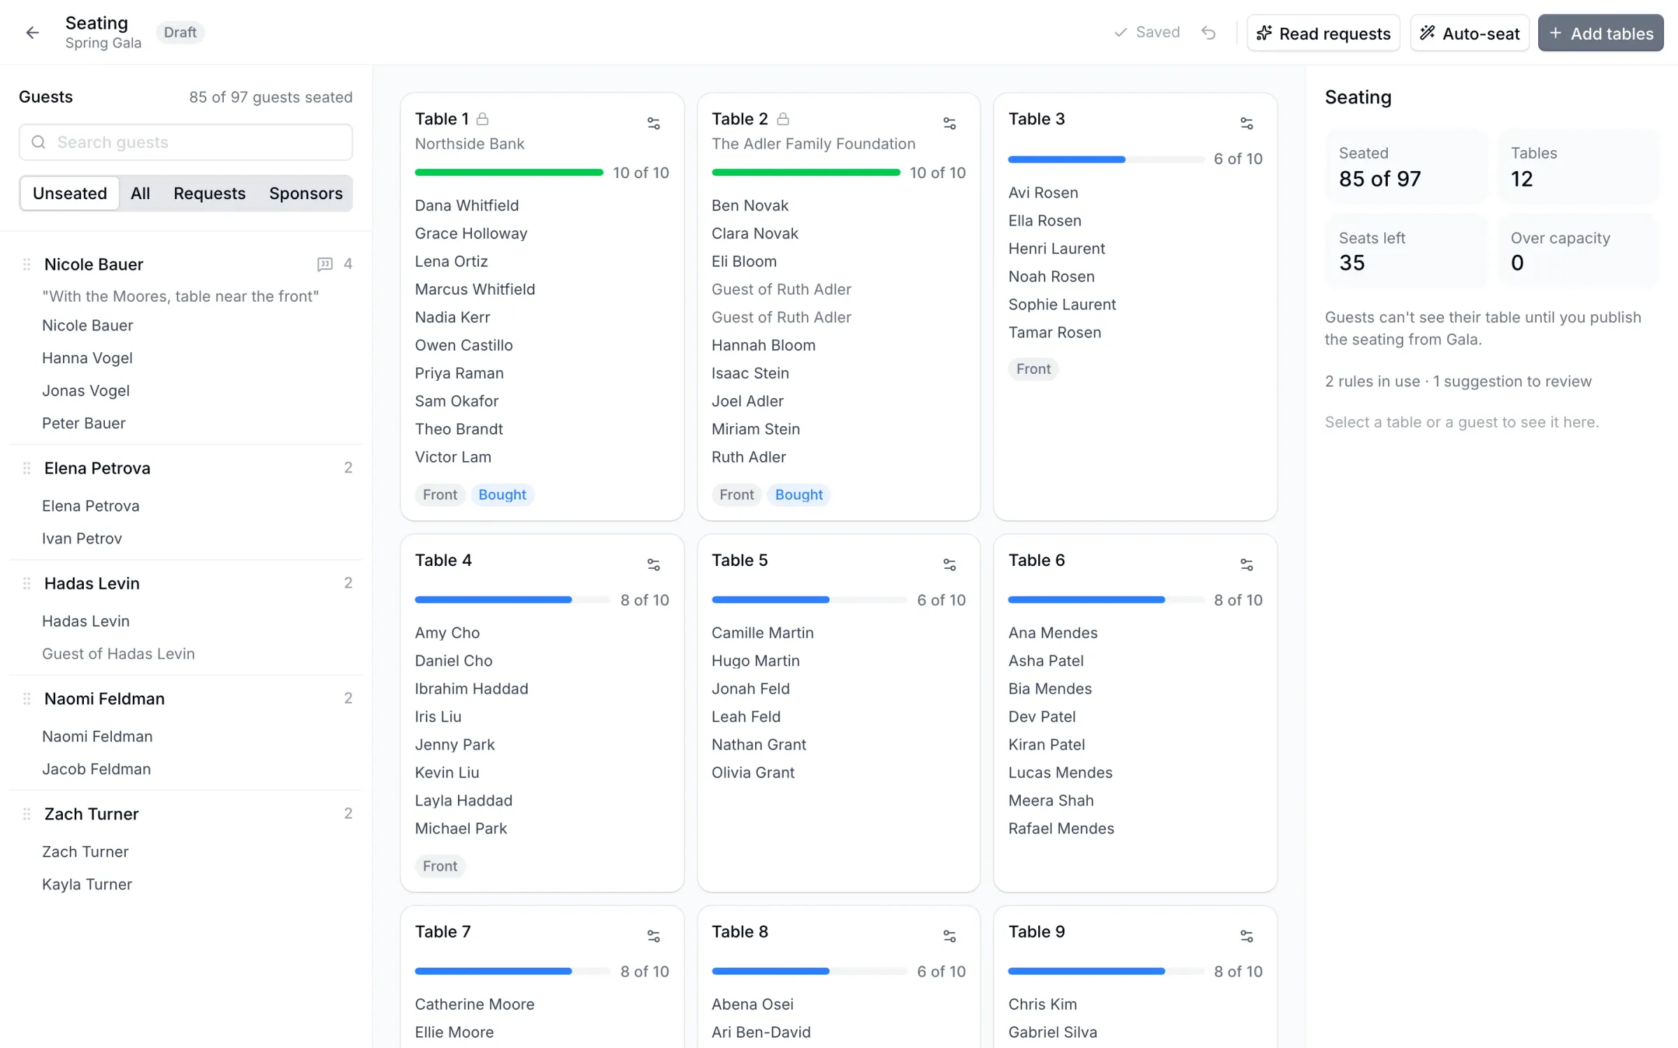
Task: Grab the drag handle beside Nicole Bauer
Action: pos(27,264)
